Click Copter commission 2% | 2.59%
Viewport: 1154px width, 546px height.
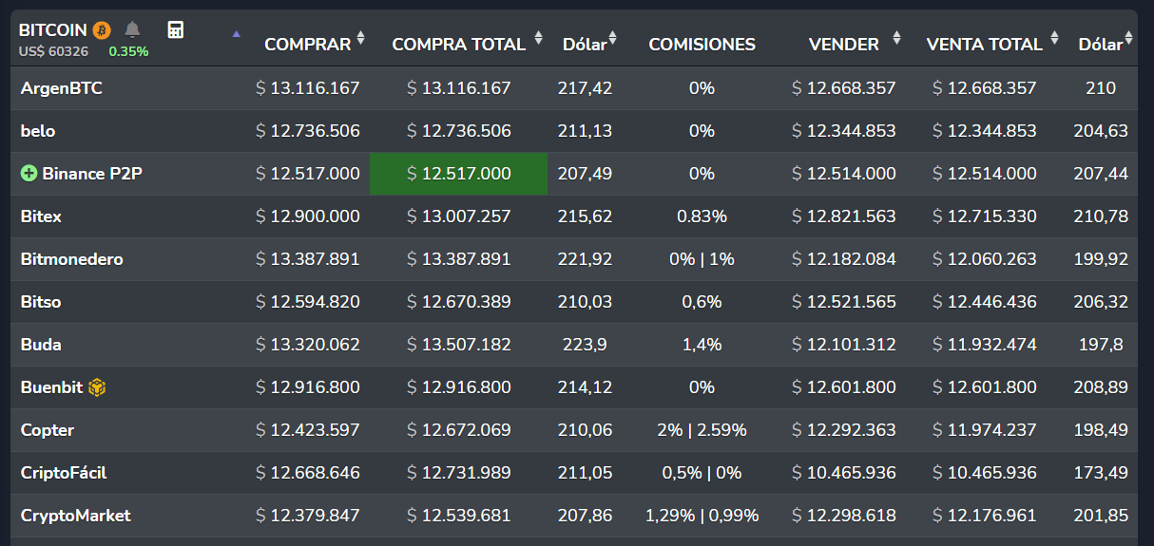click(702, 430)
